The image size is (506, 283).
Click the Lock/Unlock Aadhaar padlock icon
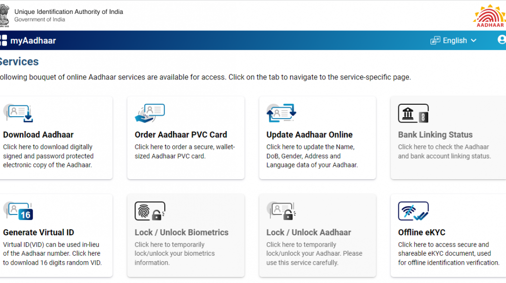(281, 211)
